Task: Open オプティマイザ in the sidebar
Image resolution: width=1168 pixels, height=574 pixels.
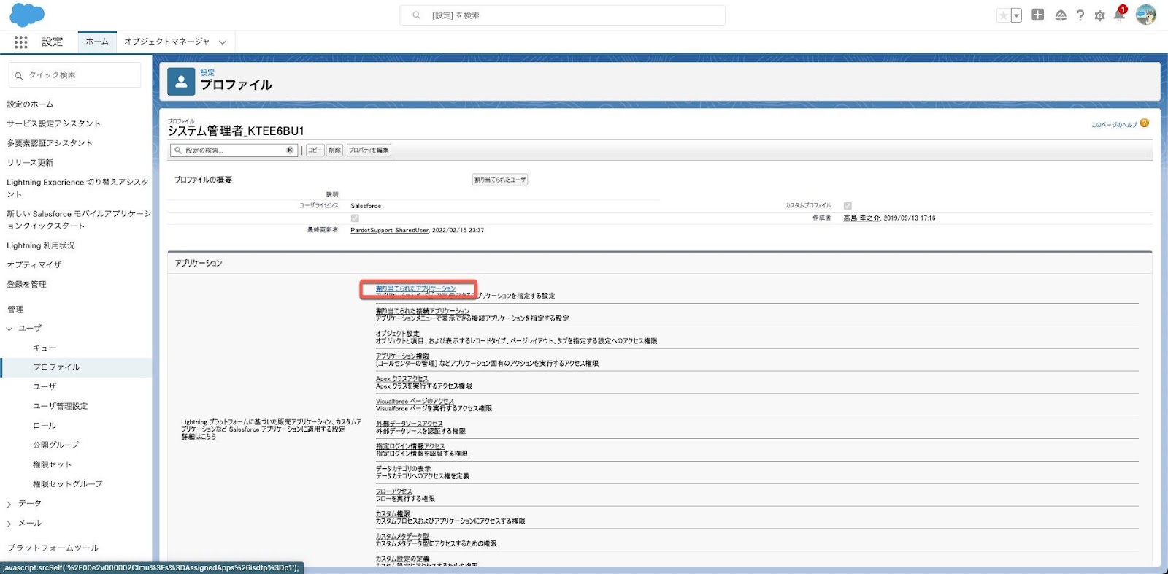Action: [x=34, y=264]
